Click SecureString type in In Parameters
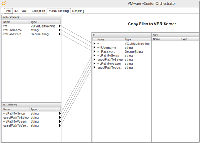This screenshot has height=143, width=200. click(40, 34)
